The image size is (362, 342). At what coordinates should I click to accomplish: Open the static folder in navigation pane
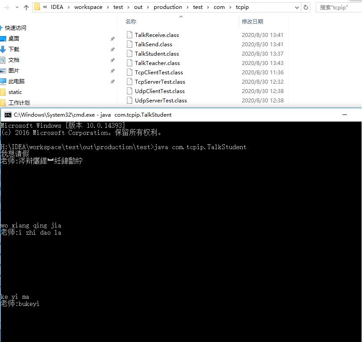click(15, 92)
